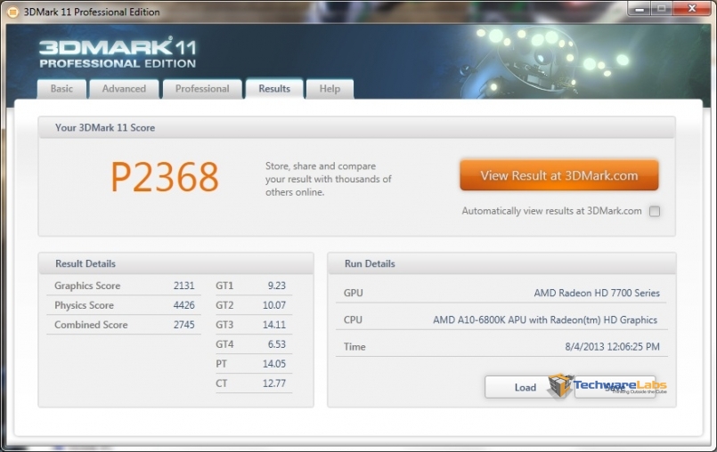Image resolution: width=717 pixels, height=452 pixels.
Task: Close the 3DMark 11 window
Action: coord(691,9)
